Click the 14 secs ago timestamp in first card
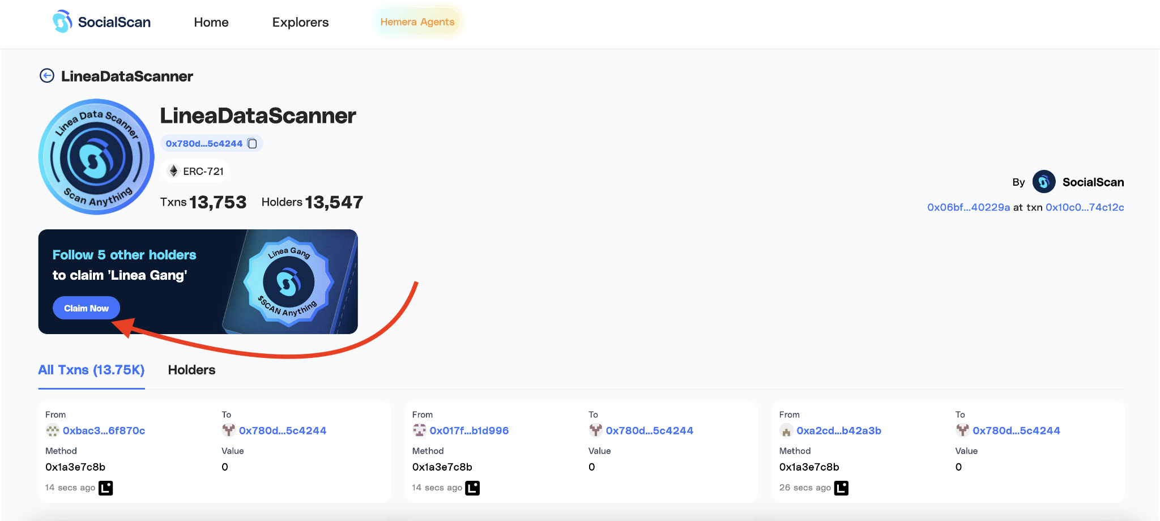The height and width of the screenshot is (521, 1160). tap(70, 488)
